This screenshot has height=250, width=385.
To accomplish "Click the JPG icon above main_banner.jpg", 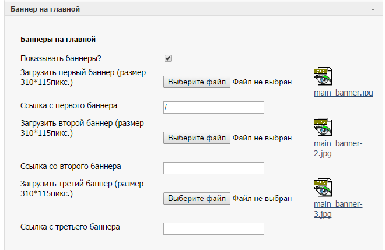I will tap(323, 77).
